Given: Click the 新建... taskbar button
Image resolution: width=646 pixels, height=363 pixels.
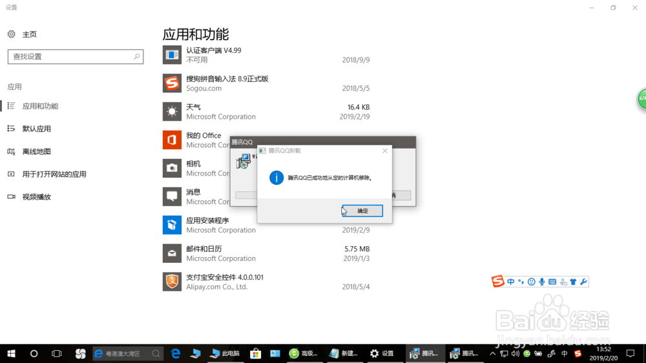Looking at the screenshot, I should (x=343, y=353).
